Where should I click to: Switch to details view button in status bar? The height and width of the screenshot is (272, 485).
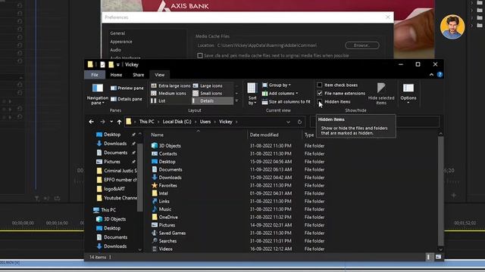(428, 257)
